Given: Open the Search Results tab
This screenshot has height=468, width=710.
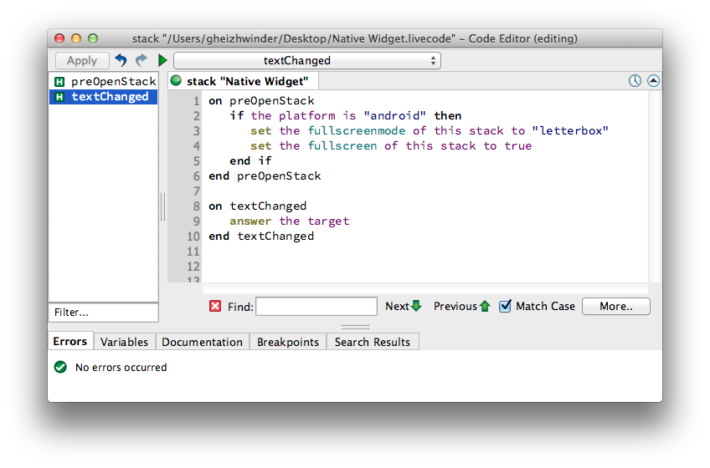Looking at the screenshot, I should [x=373, y=342].
